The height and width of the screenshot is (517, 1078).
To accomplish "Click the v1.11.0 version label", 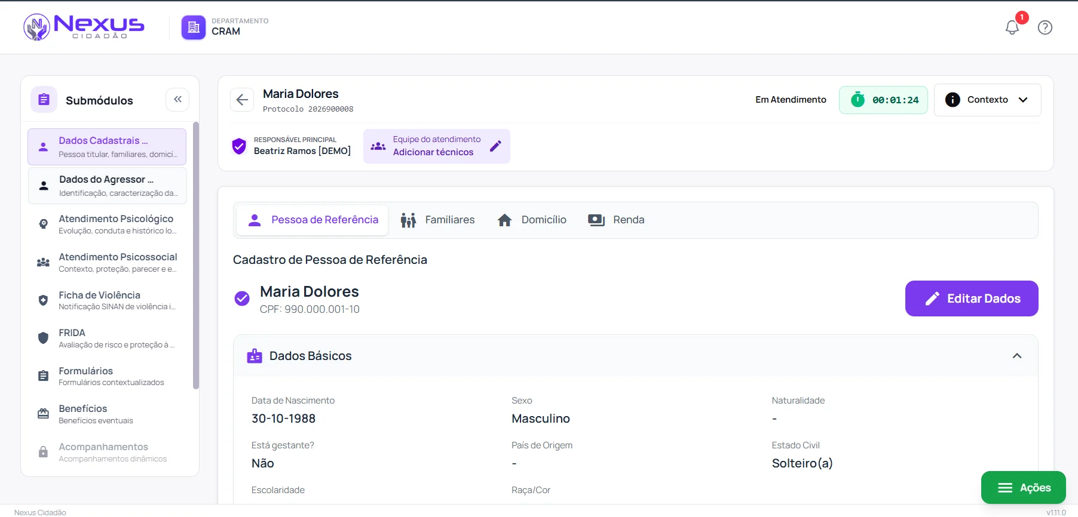I will [1056, 512].
